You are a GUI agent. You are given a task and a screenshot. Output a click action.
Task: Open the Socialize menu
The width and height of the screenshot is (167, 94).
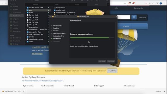142,17
